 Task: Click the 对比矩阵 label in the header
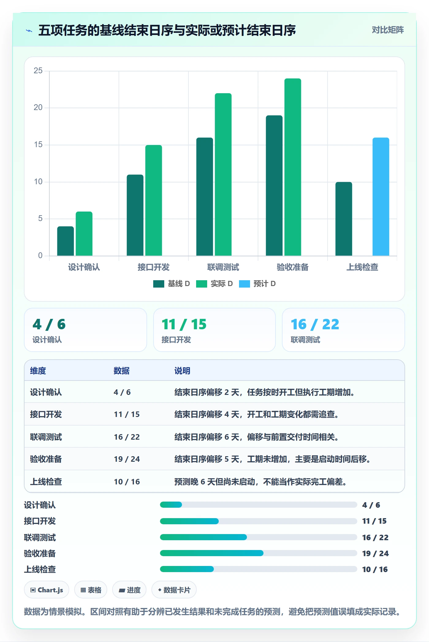click(388, 30)
